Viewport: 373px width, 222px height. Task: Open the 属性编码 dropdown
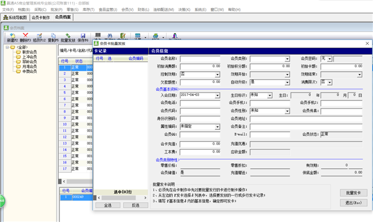tap(217, 127)
